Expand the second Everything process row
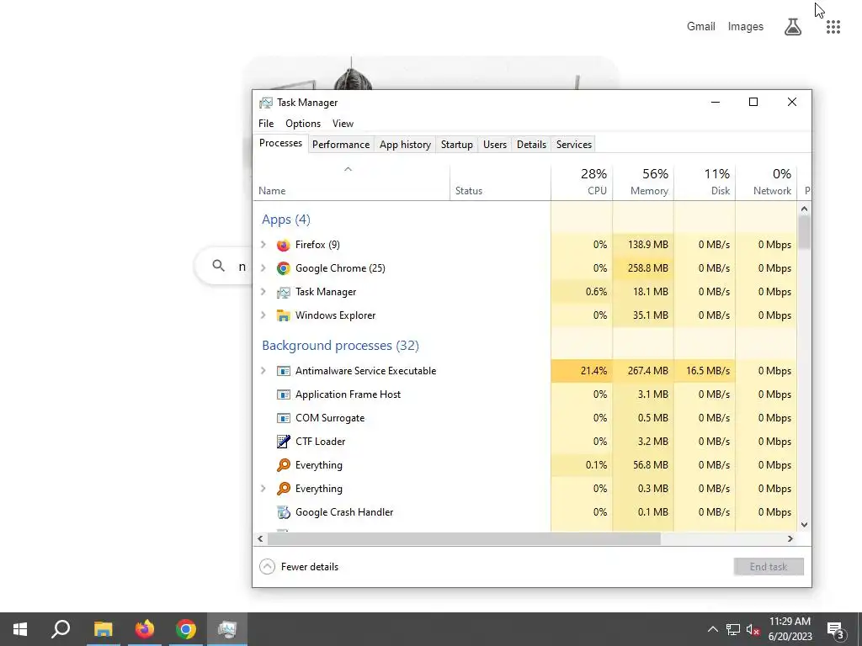The image size is (862, 646). coord(263,489)
